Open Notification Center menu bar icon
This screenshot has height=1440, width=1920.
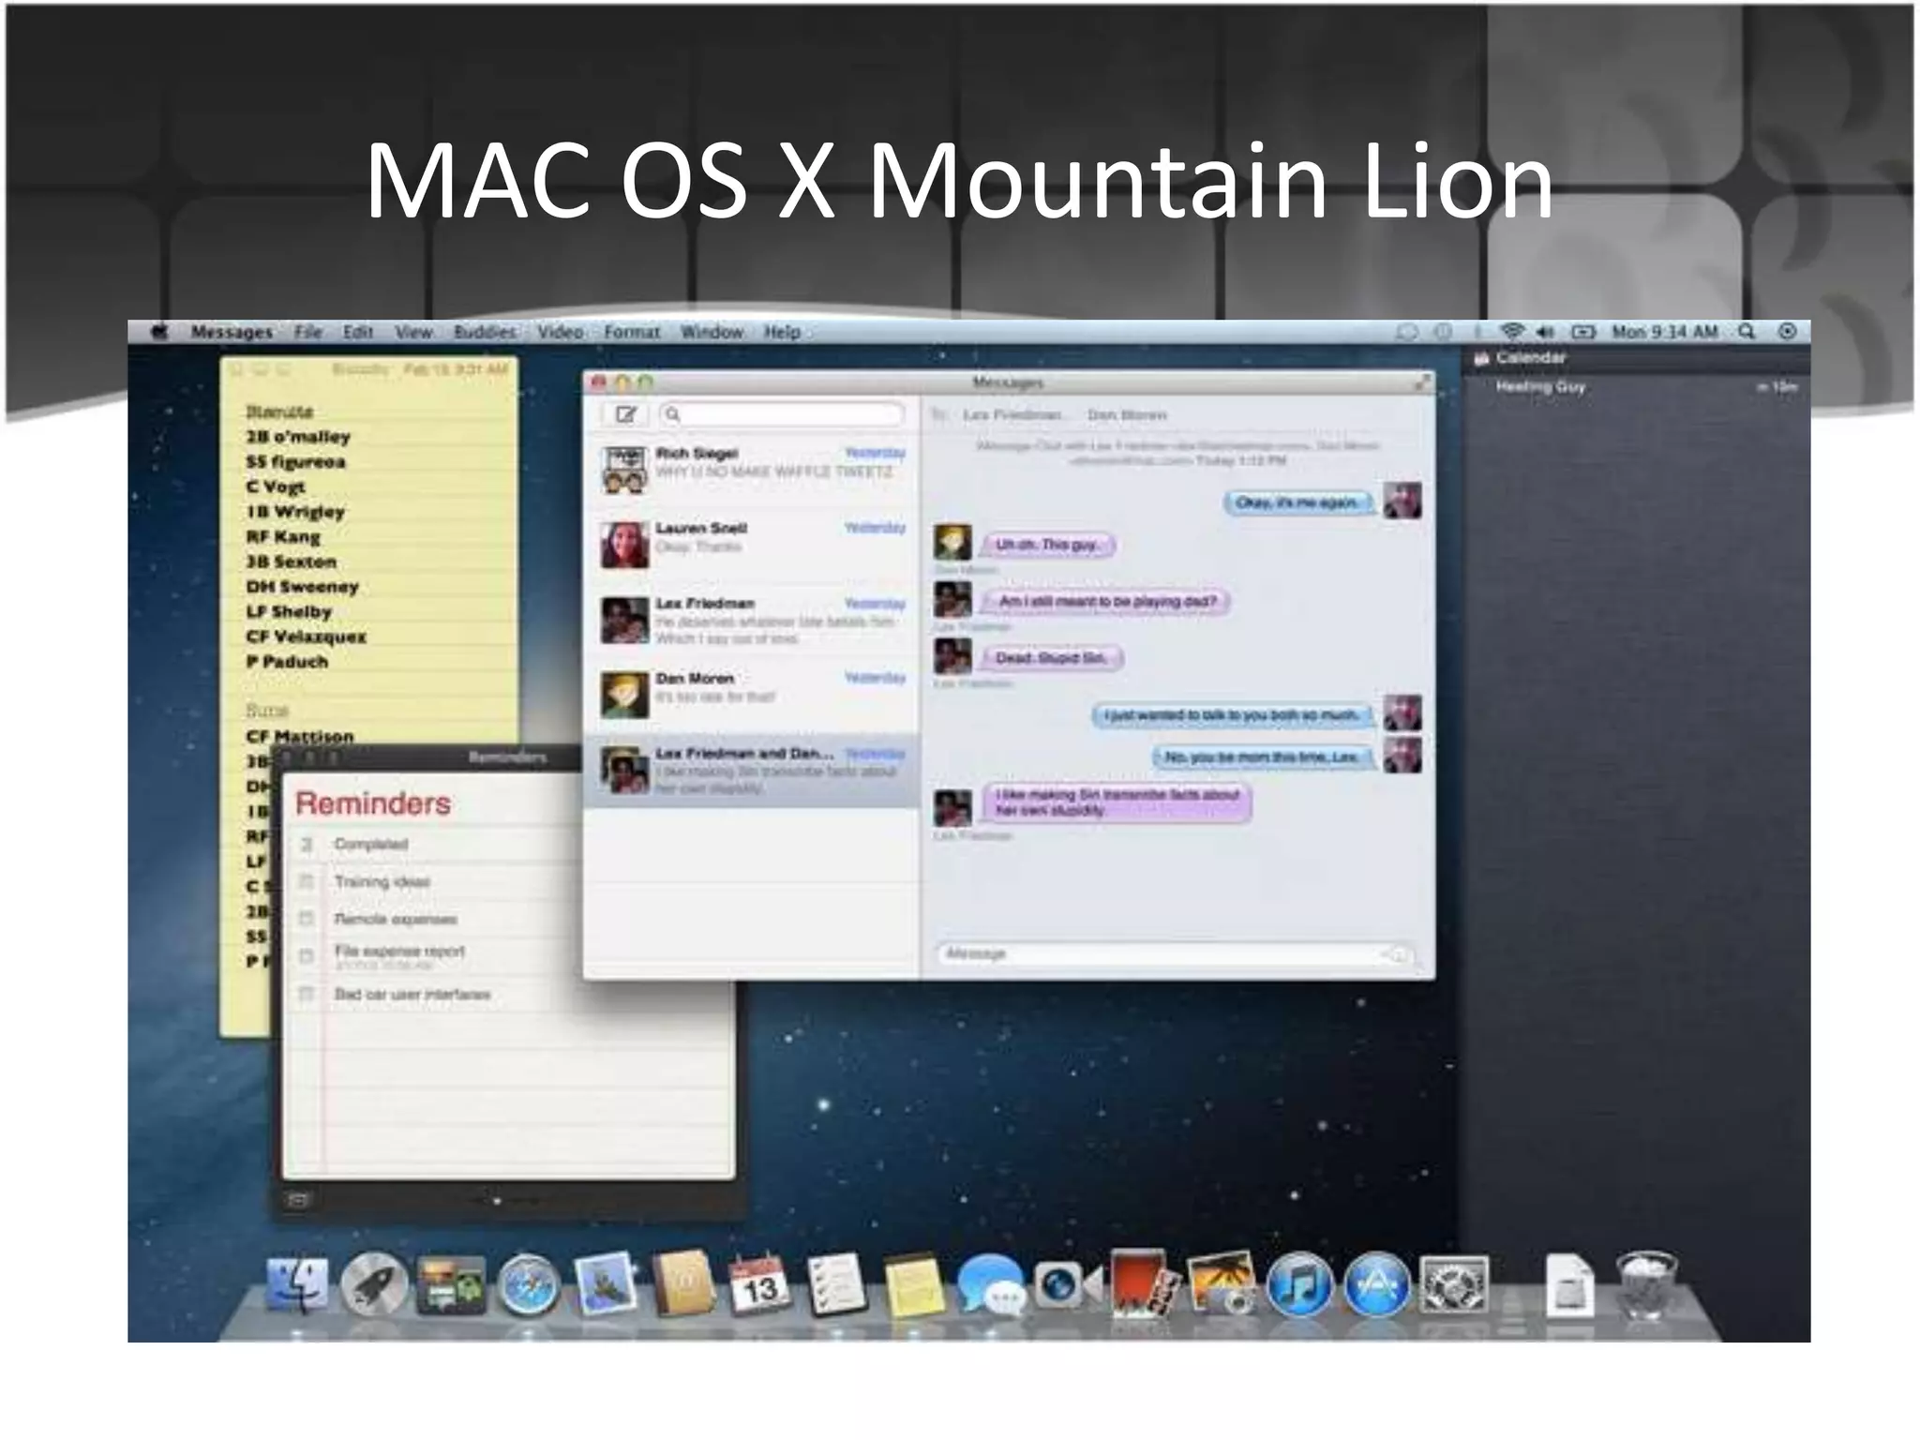point(1788,331)
